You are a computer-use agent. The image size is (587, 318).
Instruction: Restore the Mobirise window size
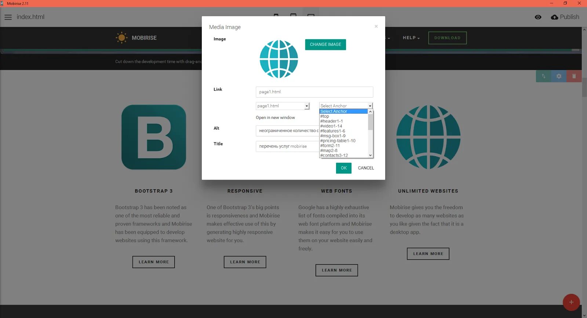point(565,3)
